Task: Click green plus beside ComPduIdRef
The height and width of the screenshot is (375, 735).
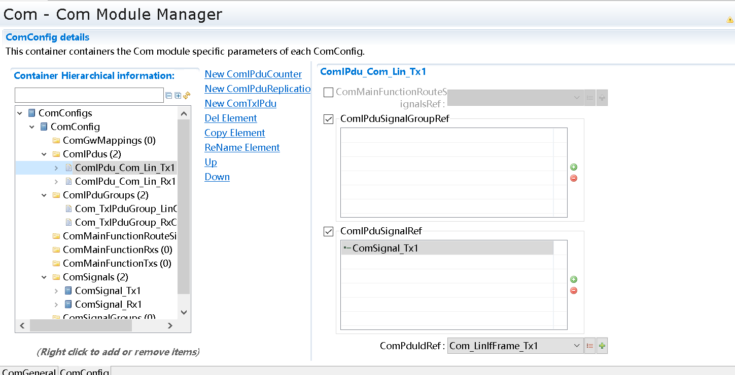Action: click(x=602, y=346)
